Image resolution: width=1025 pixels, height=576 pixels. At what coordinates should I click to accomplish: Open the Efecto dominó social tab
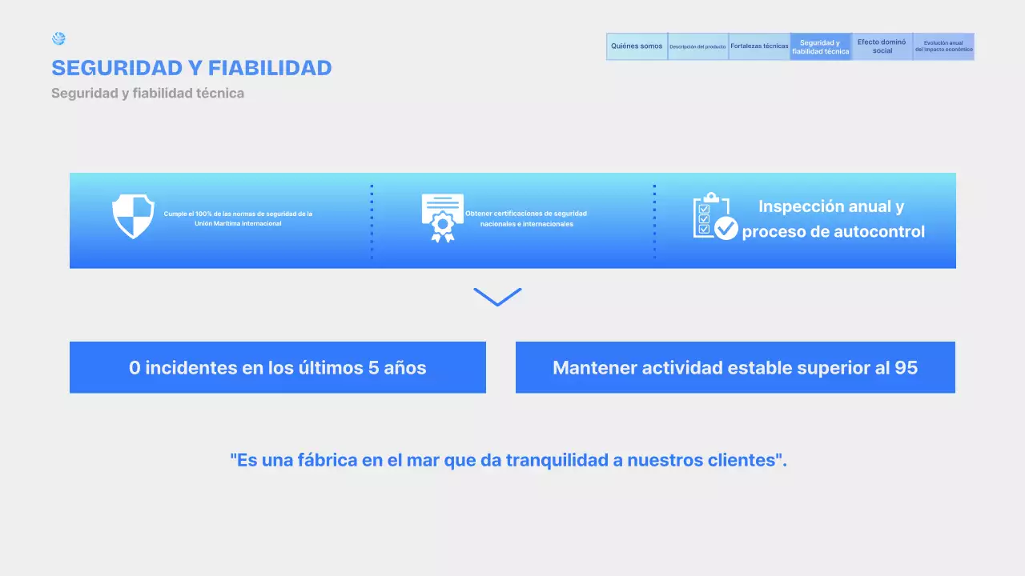(882, 46)
